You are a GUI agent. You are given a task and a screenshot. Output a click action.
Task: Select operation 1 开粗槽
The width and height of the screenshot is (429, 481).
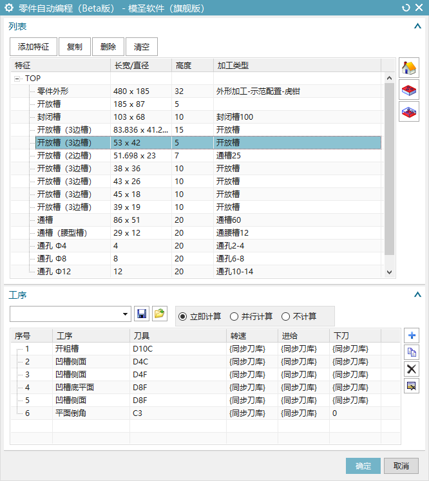click(x=205, y=349)
